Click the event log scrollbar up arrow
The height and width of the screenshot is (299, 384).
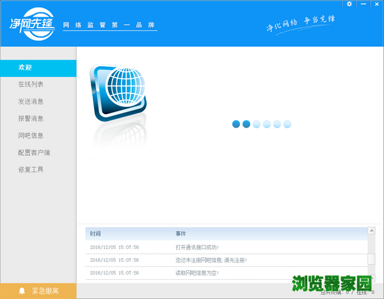coord(371,230)
